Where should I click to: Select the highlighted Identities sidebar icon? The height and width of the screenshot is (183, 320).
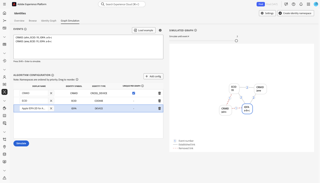pyautogui.click(x=5, y=92)
